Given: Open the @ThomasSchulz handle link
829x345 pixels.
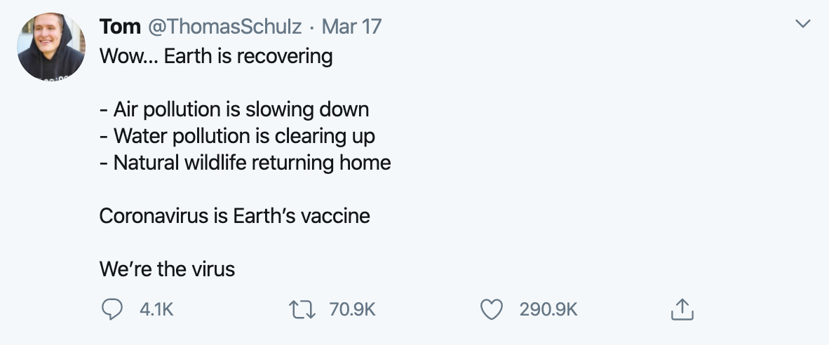Looking at the screenshot, I should [224, 27].
